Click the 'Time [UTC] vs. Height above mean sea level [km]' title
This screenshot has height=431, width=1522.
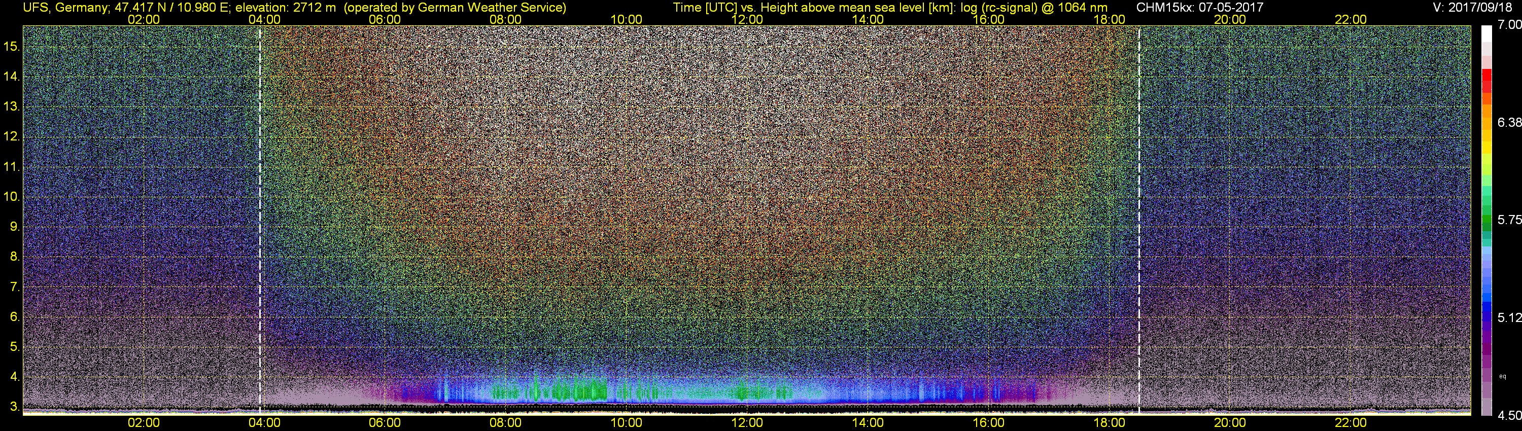tap(815, 7)
